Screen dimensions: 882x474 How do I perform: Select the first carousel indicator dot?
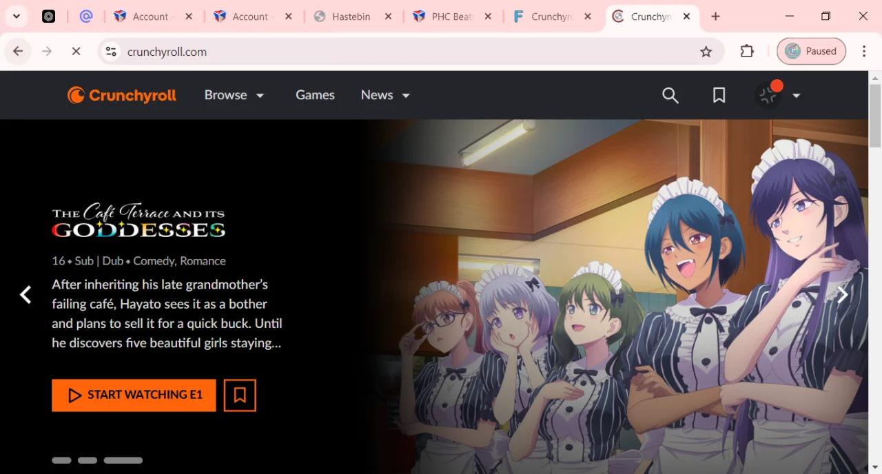click(61, 460)
